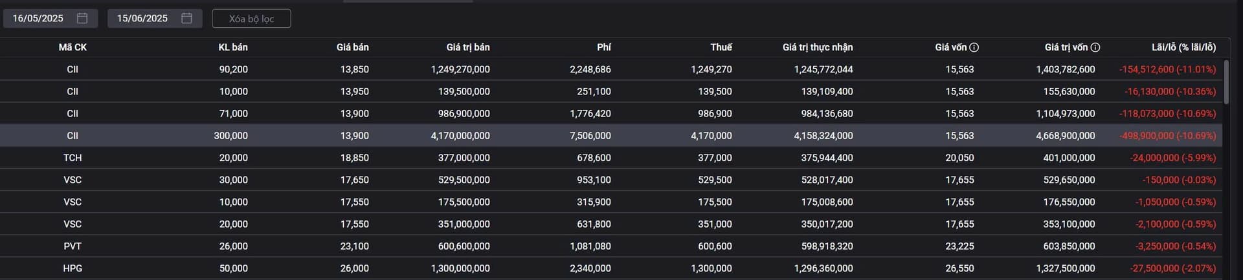Click the info icon beside Giá trị vốn
1243x280 pixels.
pos(1095,47)
